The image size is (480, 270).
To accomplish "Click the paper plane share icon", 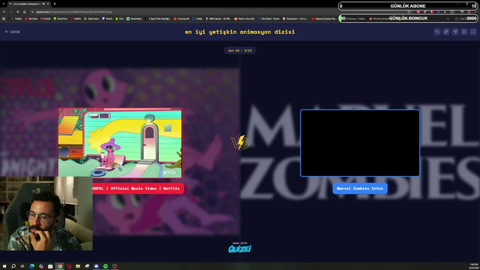I will click(x=455, y=32).
